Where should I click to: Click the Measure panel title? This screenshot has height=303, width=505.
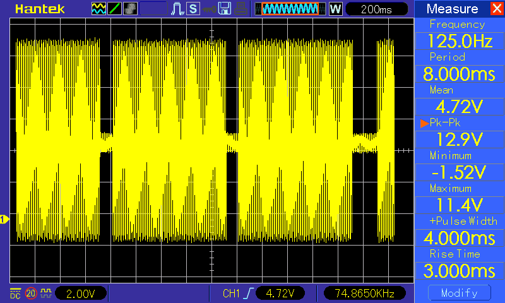(452, 9)
